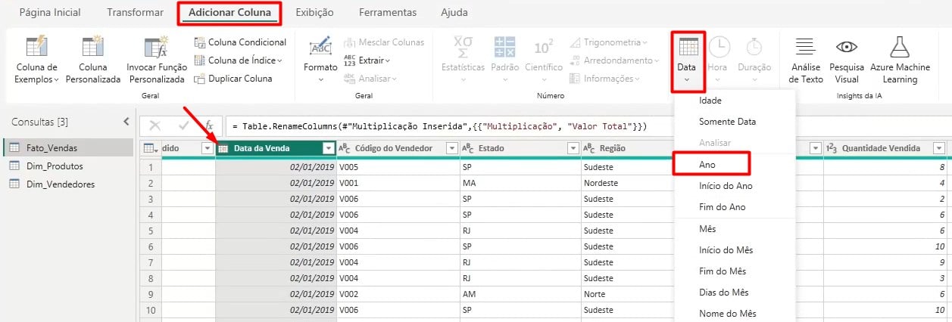Click Duplicar Coluna
The image size is (952, 322).
pos(233,79)
